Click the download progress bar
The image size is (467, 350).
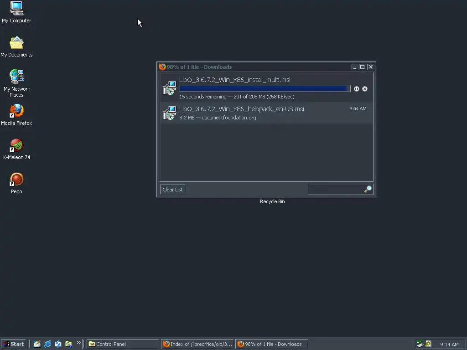(265, 89)
